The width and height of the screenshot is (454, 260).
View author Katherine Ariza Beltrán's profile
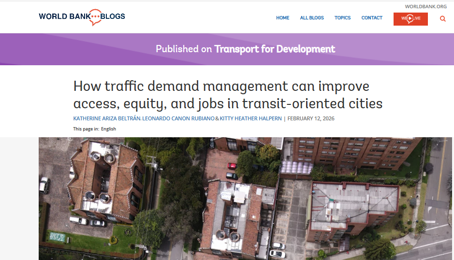tap(107, 118)
